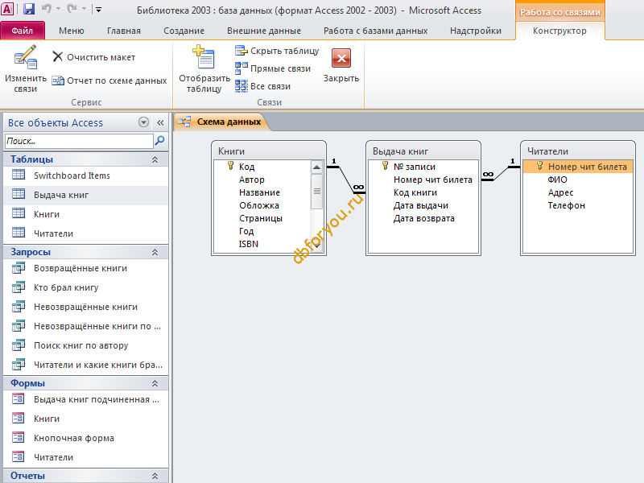Switch to the Меню ribbon tab
Screen dimensions: 644x483
pos(72,31)
